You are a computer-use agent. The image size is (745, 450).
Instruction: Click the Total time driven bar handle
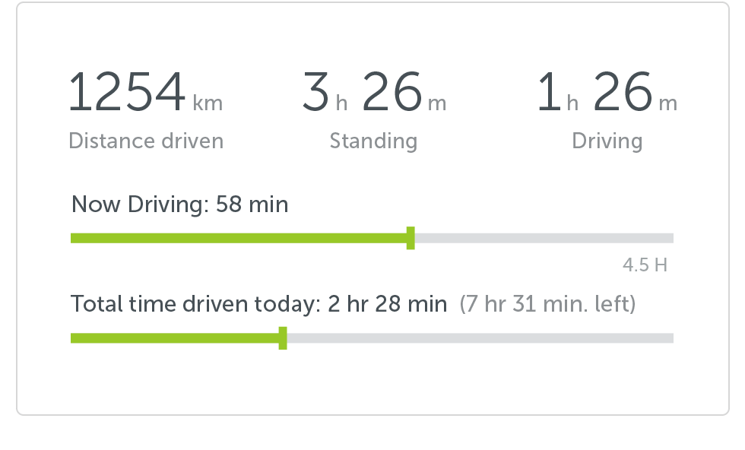(283, 338)
